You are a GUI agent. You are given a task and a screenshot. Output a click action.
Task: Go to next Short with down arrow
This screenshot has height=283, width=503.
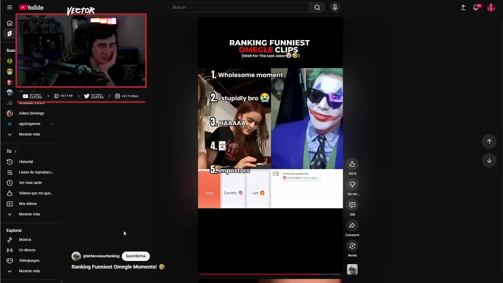(x=489, y=160)
